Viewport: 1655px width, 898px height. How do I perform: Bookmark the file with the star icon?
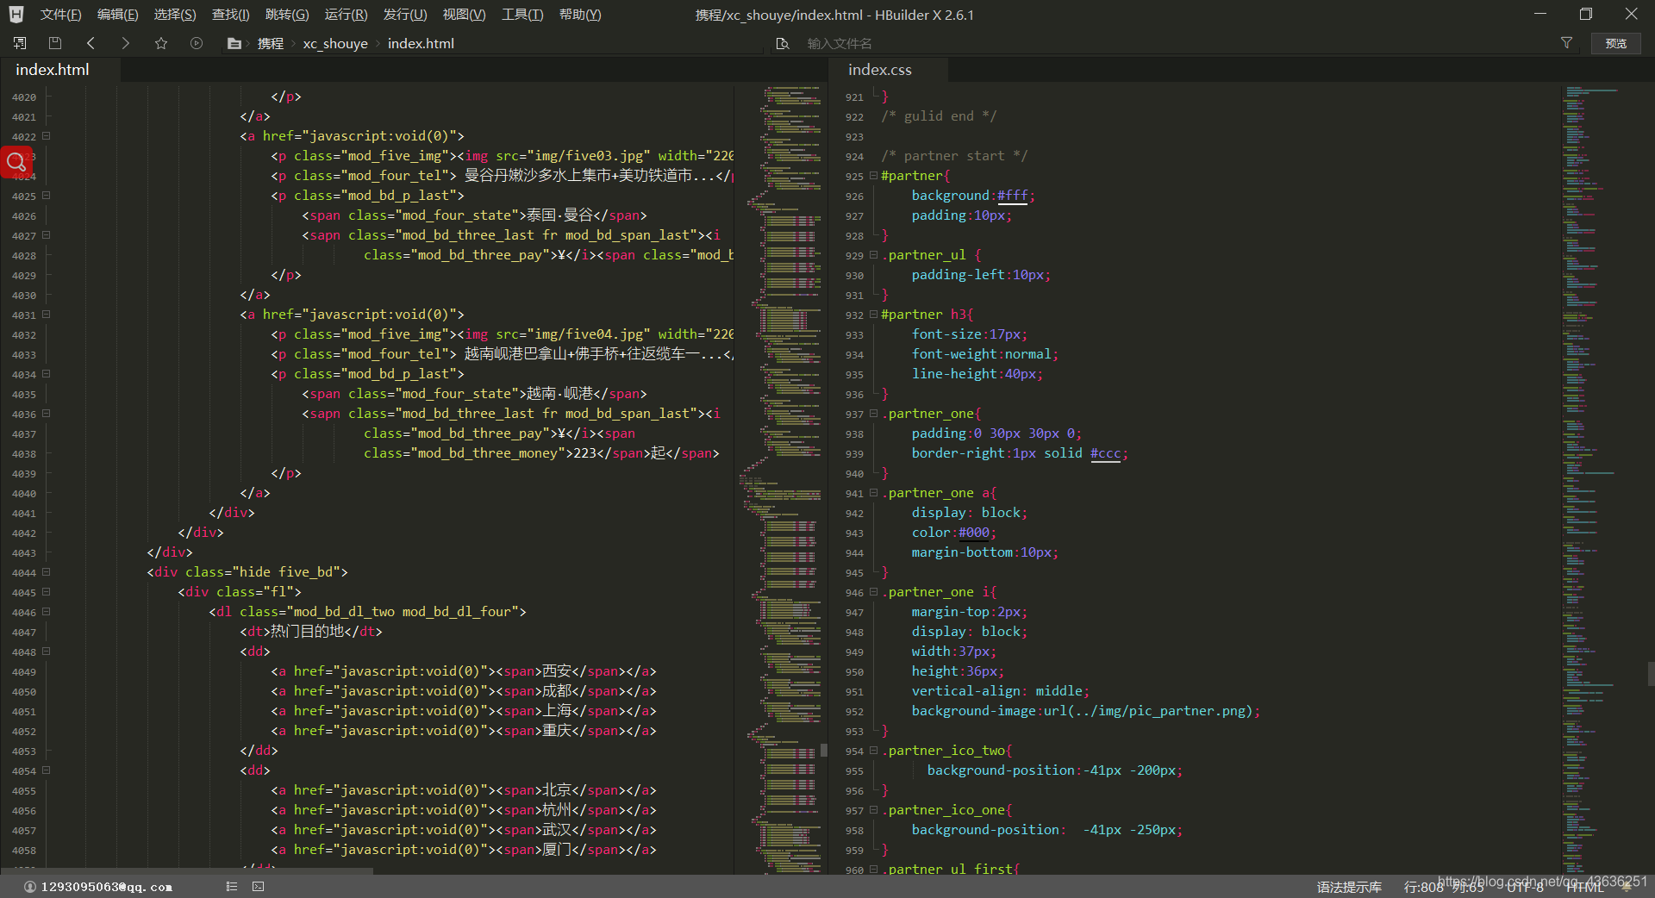161,43
